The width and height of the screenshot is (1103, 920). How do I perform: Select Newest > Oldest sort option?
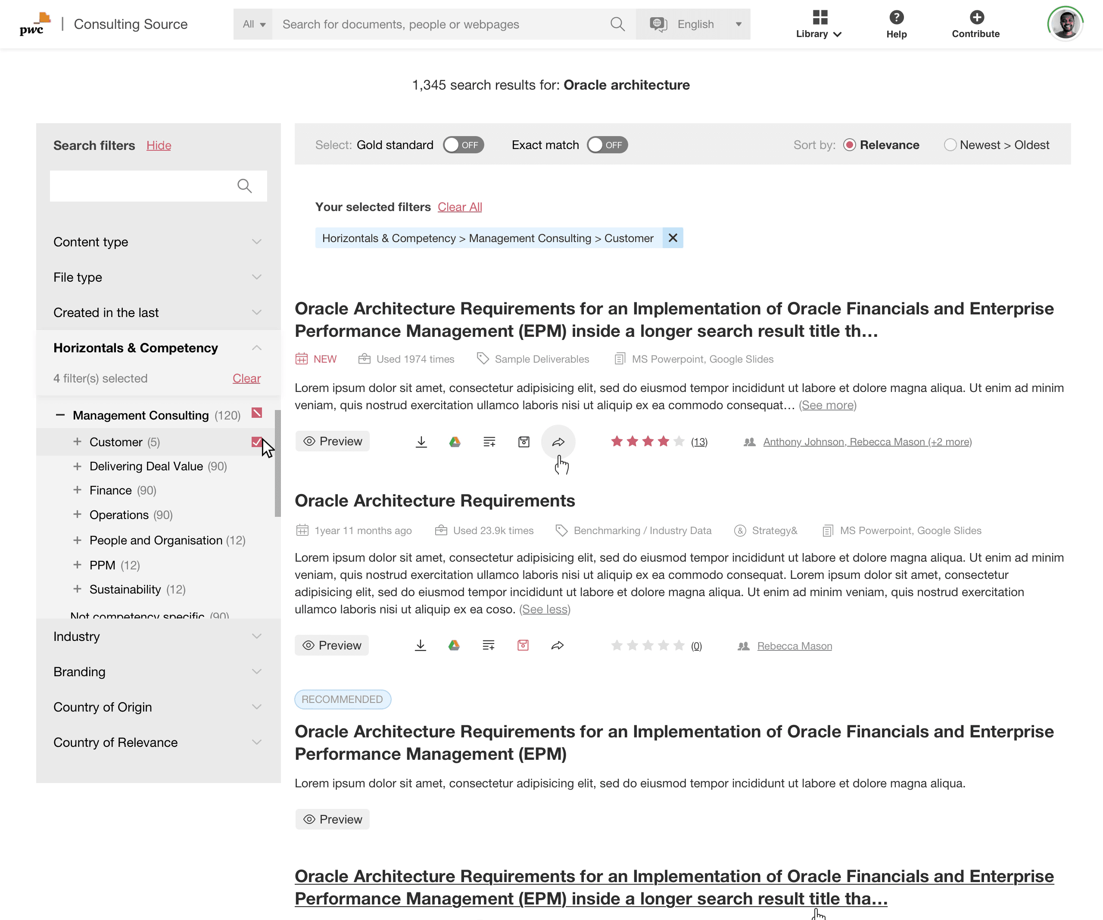[x=950, y=145]
